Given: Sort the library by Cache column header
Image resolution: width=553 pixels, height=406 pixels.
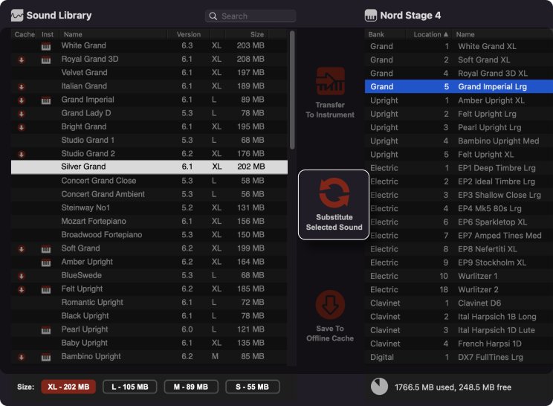Looking at the screenshot, I should click(x=25, y=34).
